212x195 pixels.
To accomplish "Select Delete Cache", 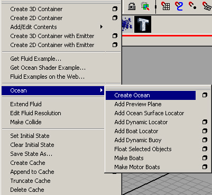I will tap(27, 190).
